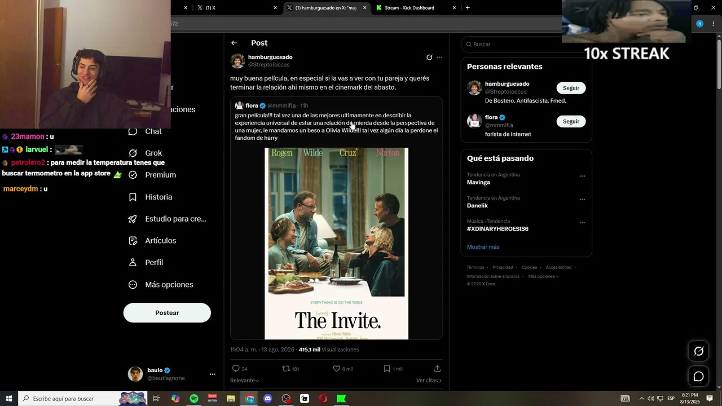Open Perfil in the sidebar
Screen dimensions: 722x406
(x=146, y=262)
